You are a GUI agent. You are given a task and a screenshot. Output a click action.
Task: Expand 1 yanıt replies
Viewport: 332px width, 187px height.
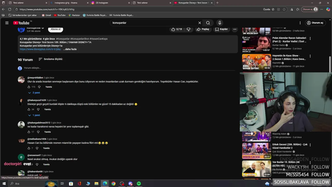click(x=34, y=115)
